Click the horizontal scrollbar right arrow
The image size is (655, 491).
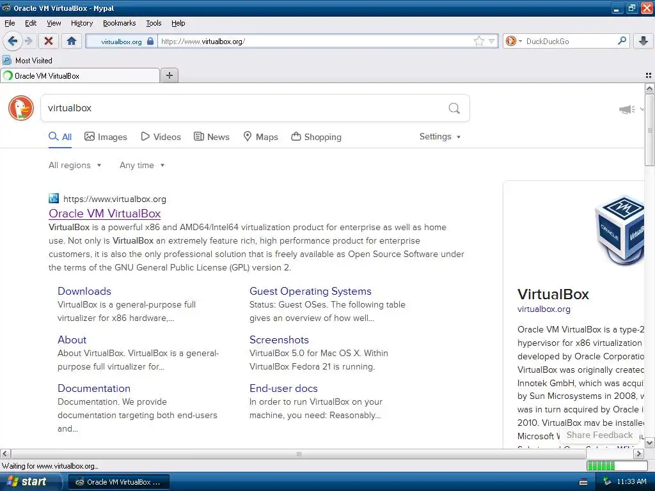[638, 454]
